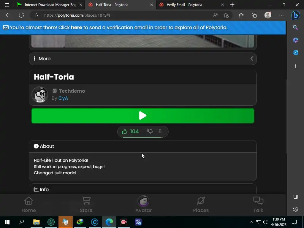View site information lock icon

click(x=37, y=15)
